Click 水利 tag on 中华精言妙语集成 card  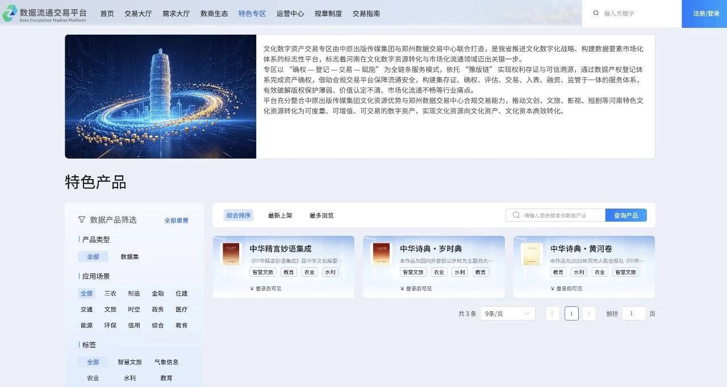331,272
